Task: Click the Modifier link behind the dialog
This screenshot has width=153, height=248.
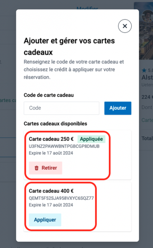Action: [x=87, y=8]
